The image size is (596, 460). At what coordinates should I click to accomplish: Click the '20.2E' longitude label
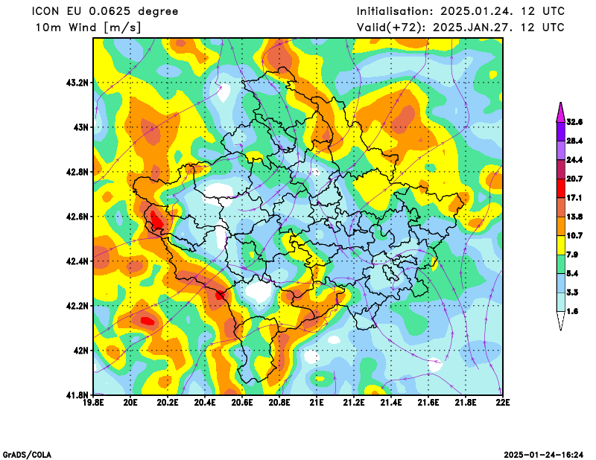168,403
